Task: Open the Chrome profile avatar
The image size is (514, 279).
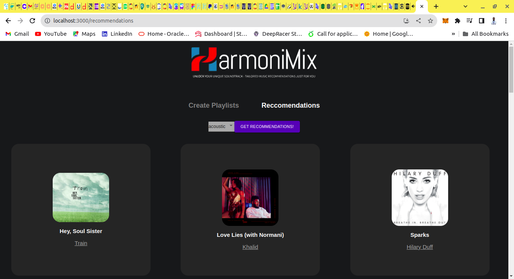Action: pyautogui.click(x=494, y=21)
